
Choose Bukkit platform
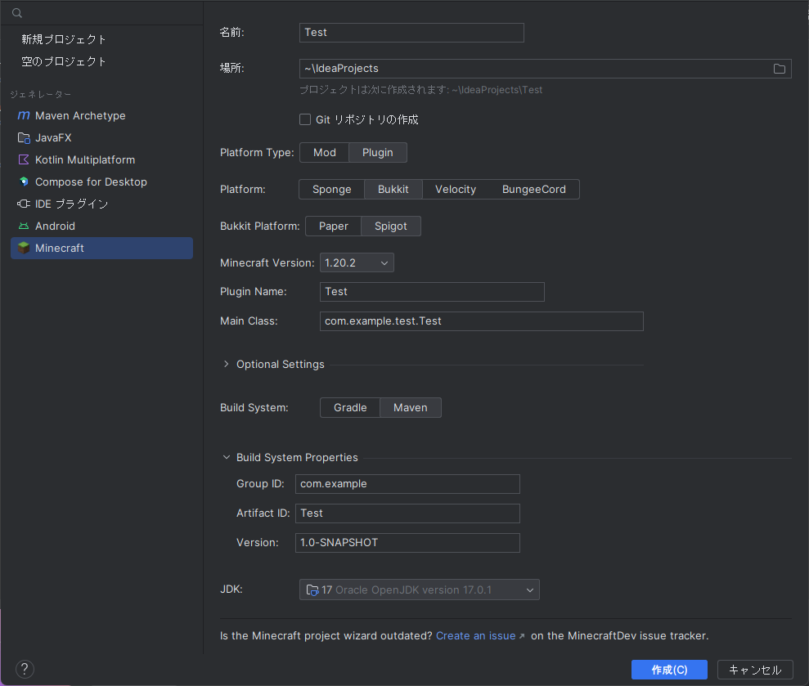coord(393,190)
